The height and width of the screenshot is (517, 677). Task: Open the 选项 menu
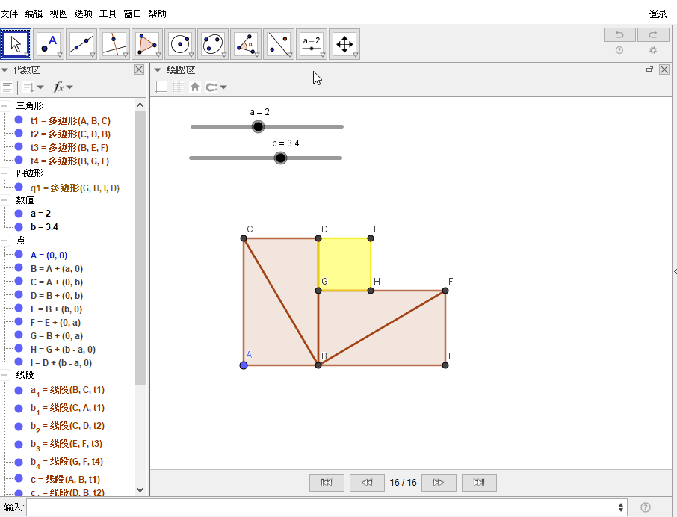tap(83, 13)
